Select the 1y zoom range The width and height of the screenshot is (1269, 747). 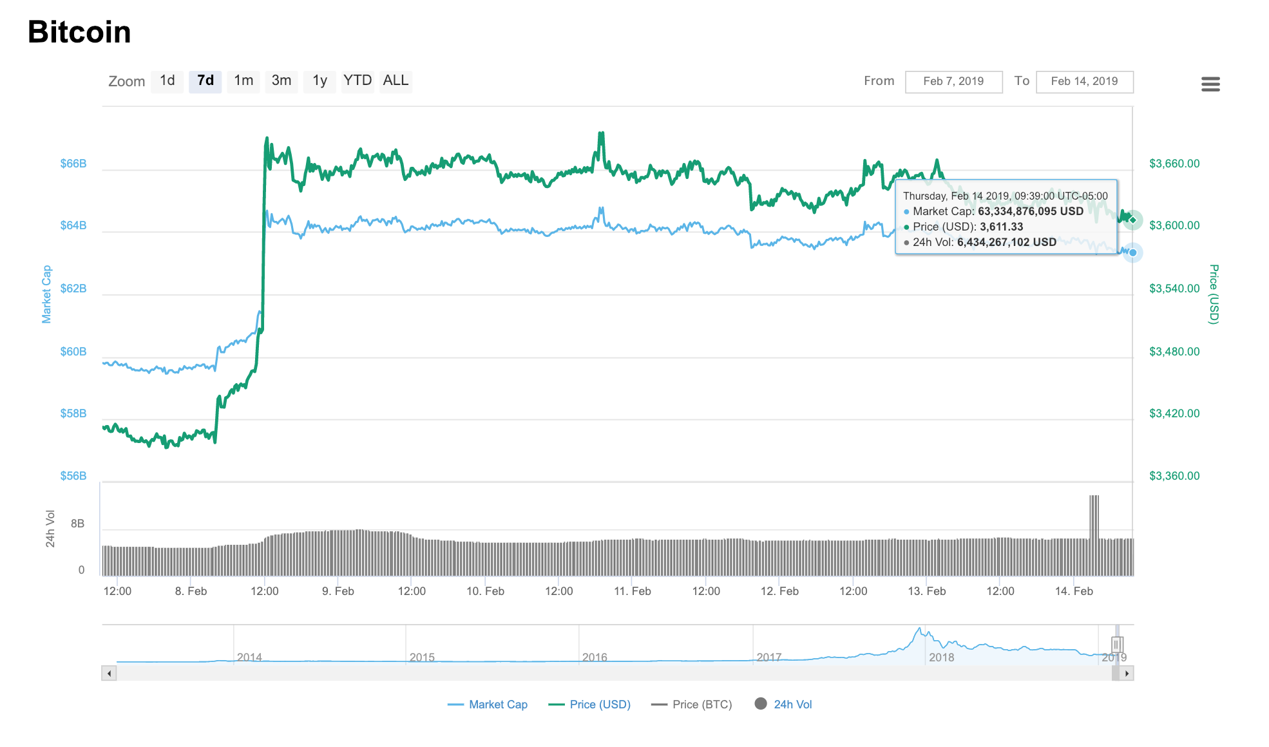click(x=320, y=81)
